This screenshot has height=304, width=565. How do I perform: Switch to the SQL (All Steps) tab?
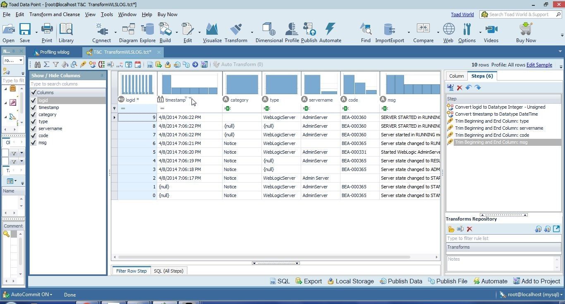click(168, 271)
